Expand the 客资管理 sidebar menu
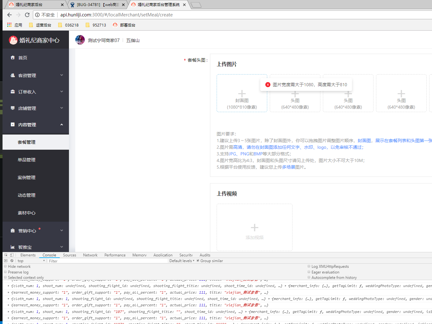The width and height of the screenshot is (432, 324). (x=35, y=75)
